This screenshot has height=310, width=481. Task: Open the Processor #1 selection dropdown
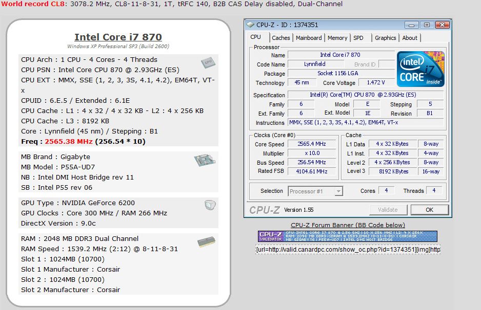click(315, 191)
